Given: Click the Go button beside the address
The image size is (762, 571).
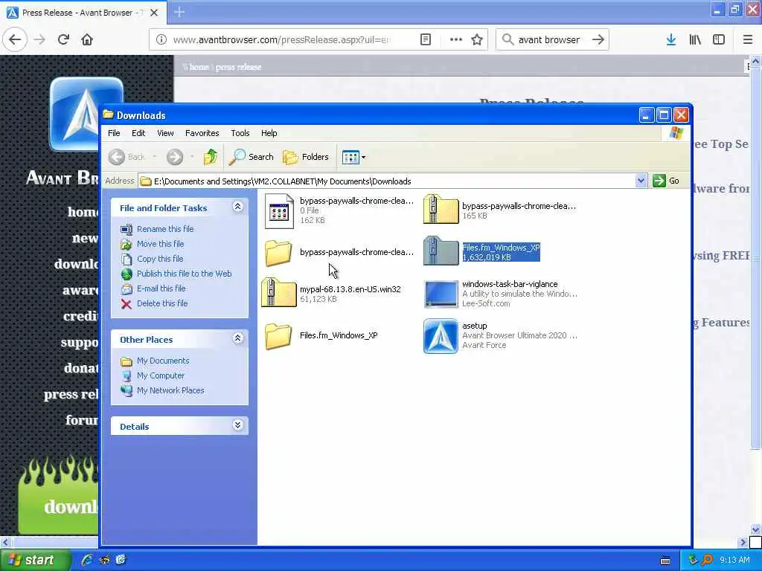Looking at the screenshot, I should click(666, 181).
